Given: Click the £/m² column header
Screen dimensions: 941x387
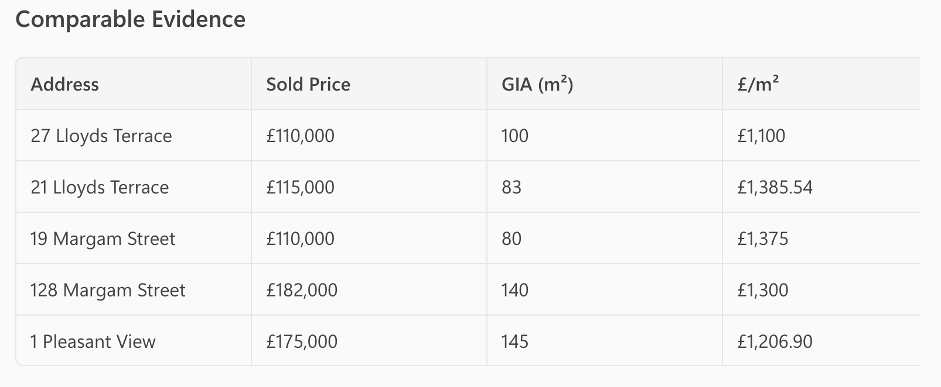Looking at the screenshot, I should pos(758,84).
